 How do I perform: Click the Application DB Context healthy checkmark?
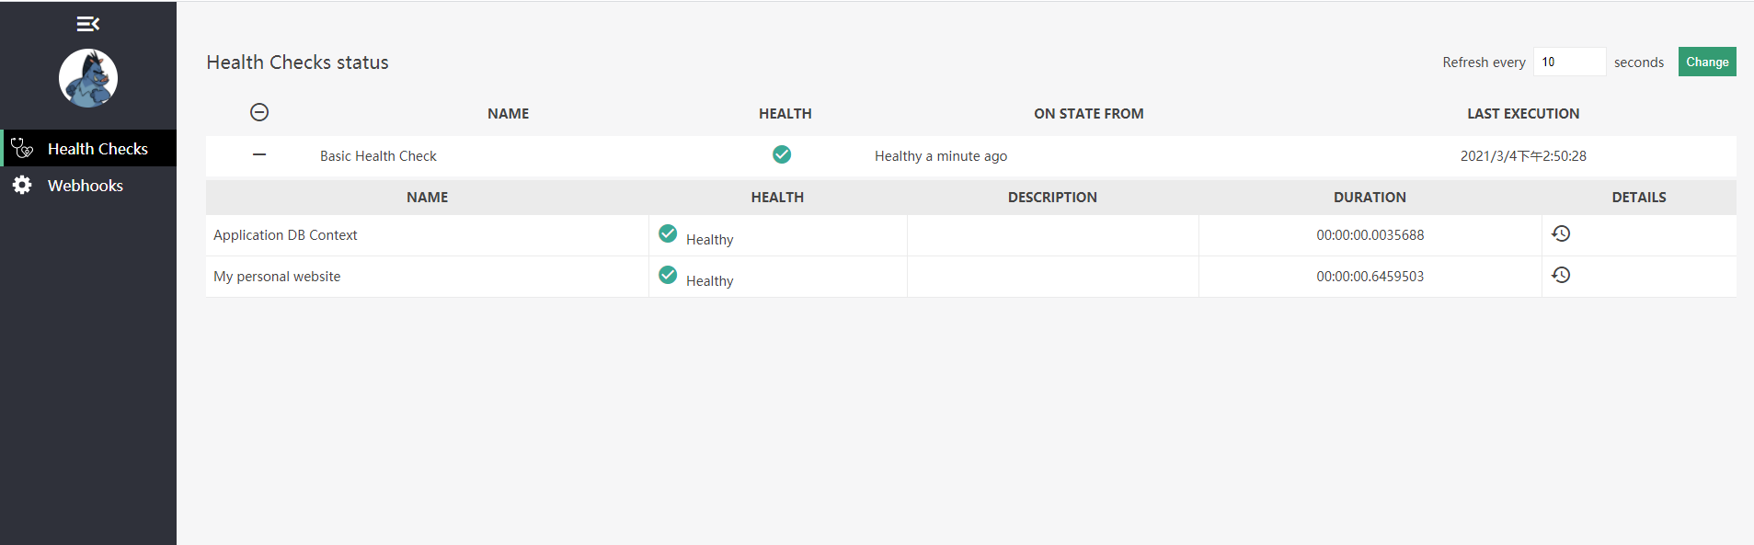(x=668, y=233)
